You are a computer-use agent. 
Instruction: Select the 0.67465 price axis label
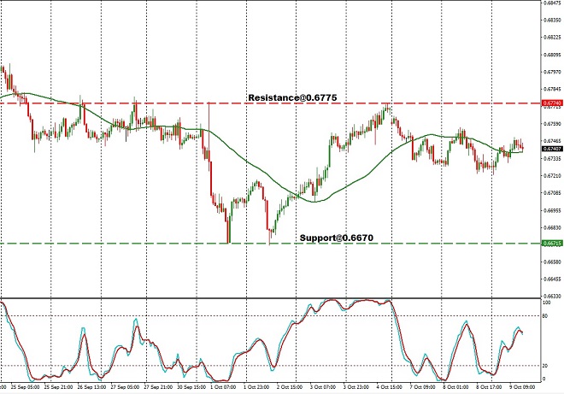[553, 141]
